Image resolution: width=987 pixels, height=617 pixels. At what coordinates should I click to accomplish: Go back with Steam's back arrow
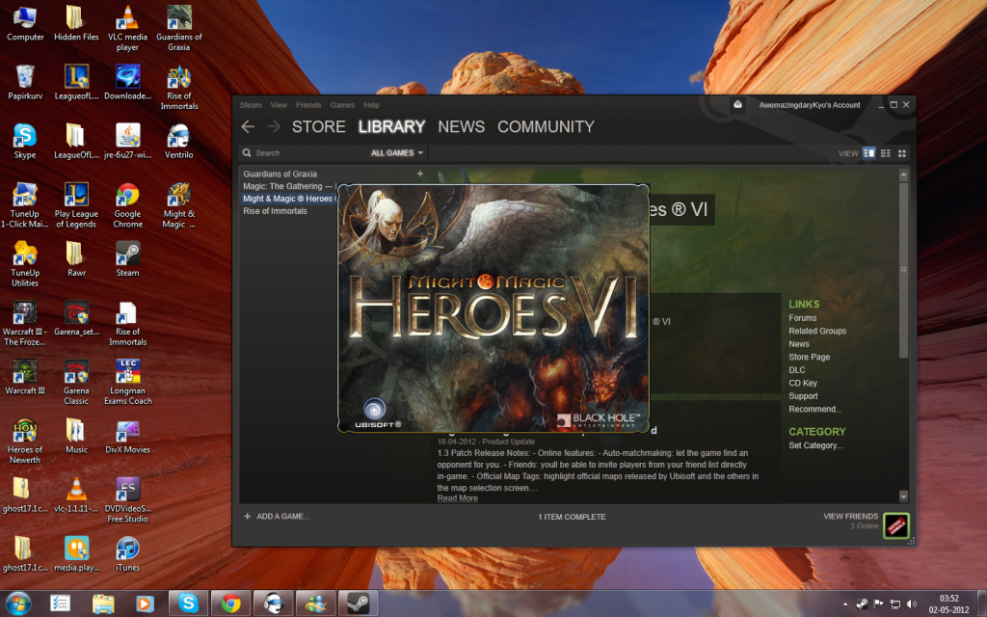click(248, 126)
